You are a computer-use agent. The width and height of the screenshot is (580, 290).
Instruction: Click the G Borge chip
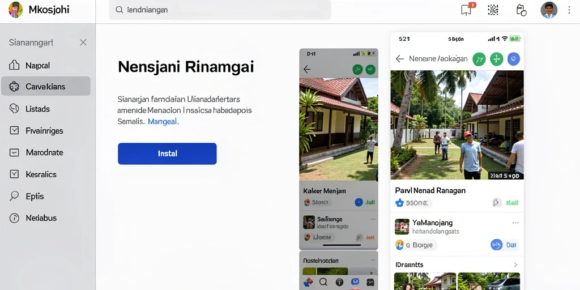pos(416,245)
